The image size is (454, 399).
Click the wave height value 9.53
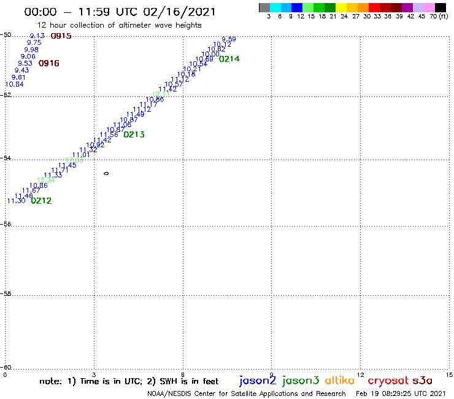25,63
